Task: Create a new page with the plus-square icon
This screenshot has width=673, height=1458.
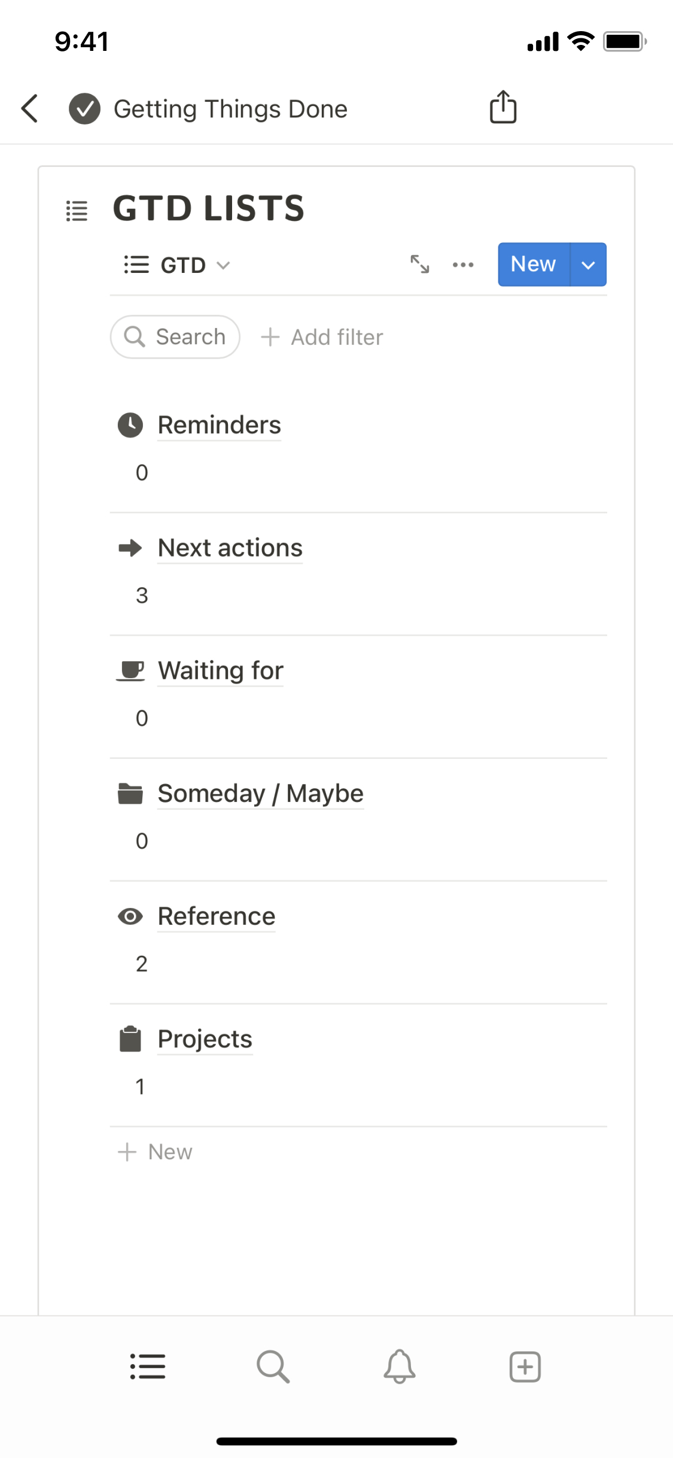Action: pos(525,1366)
